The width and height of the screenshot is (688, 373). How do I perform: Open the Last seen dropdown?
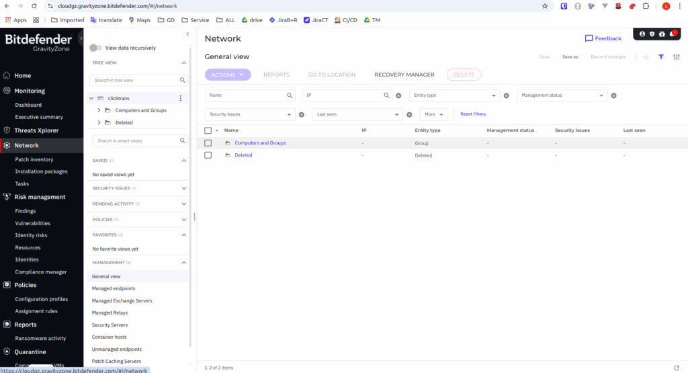357,114
